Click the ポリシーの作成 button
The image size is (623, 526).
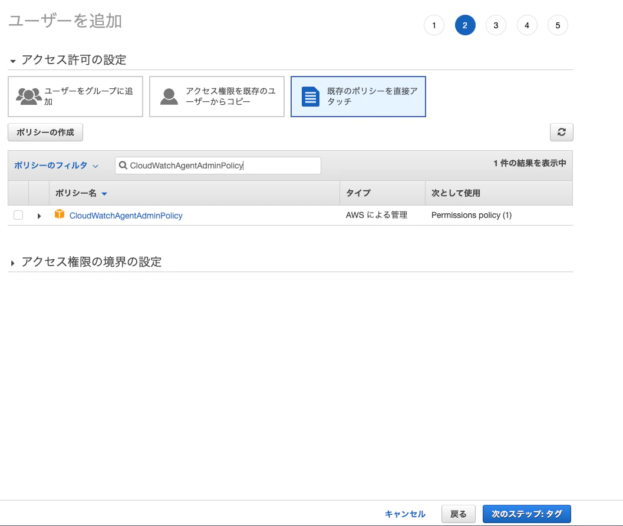pyautogui.click(x=45, y=132)
